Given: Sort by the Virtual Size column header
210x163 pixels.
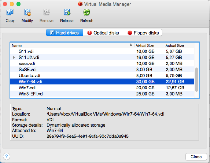Looking at the screenshot, I should tap(145, 45).
